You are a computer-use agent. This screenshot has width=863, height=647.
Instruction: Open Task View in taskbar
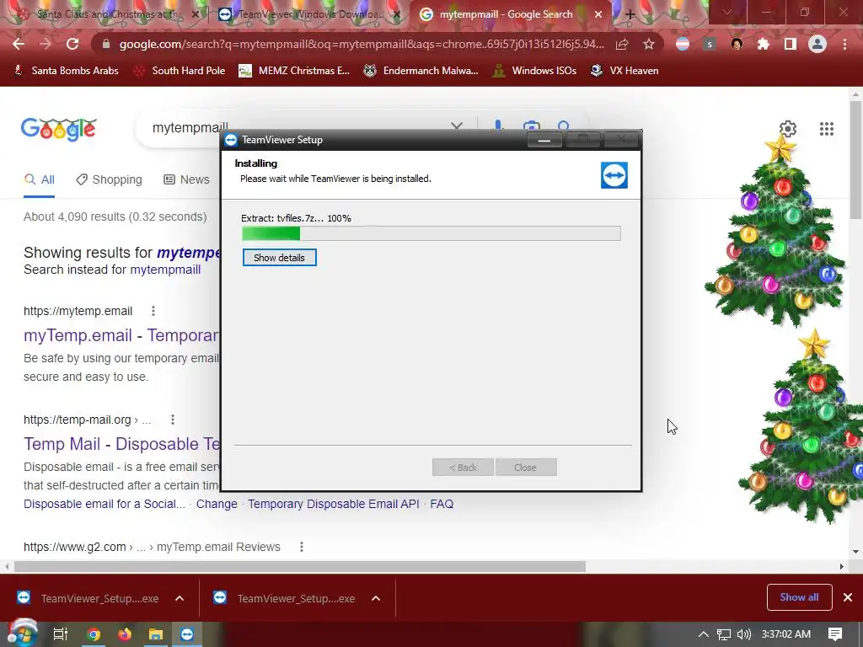pyautogui.click(x=60, y=634)
